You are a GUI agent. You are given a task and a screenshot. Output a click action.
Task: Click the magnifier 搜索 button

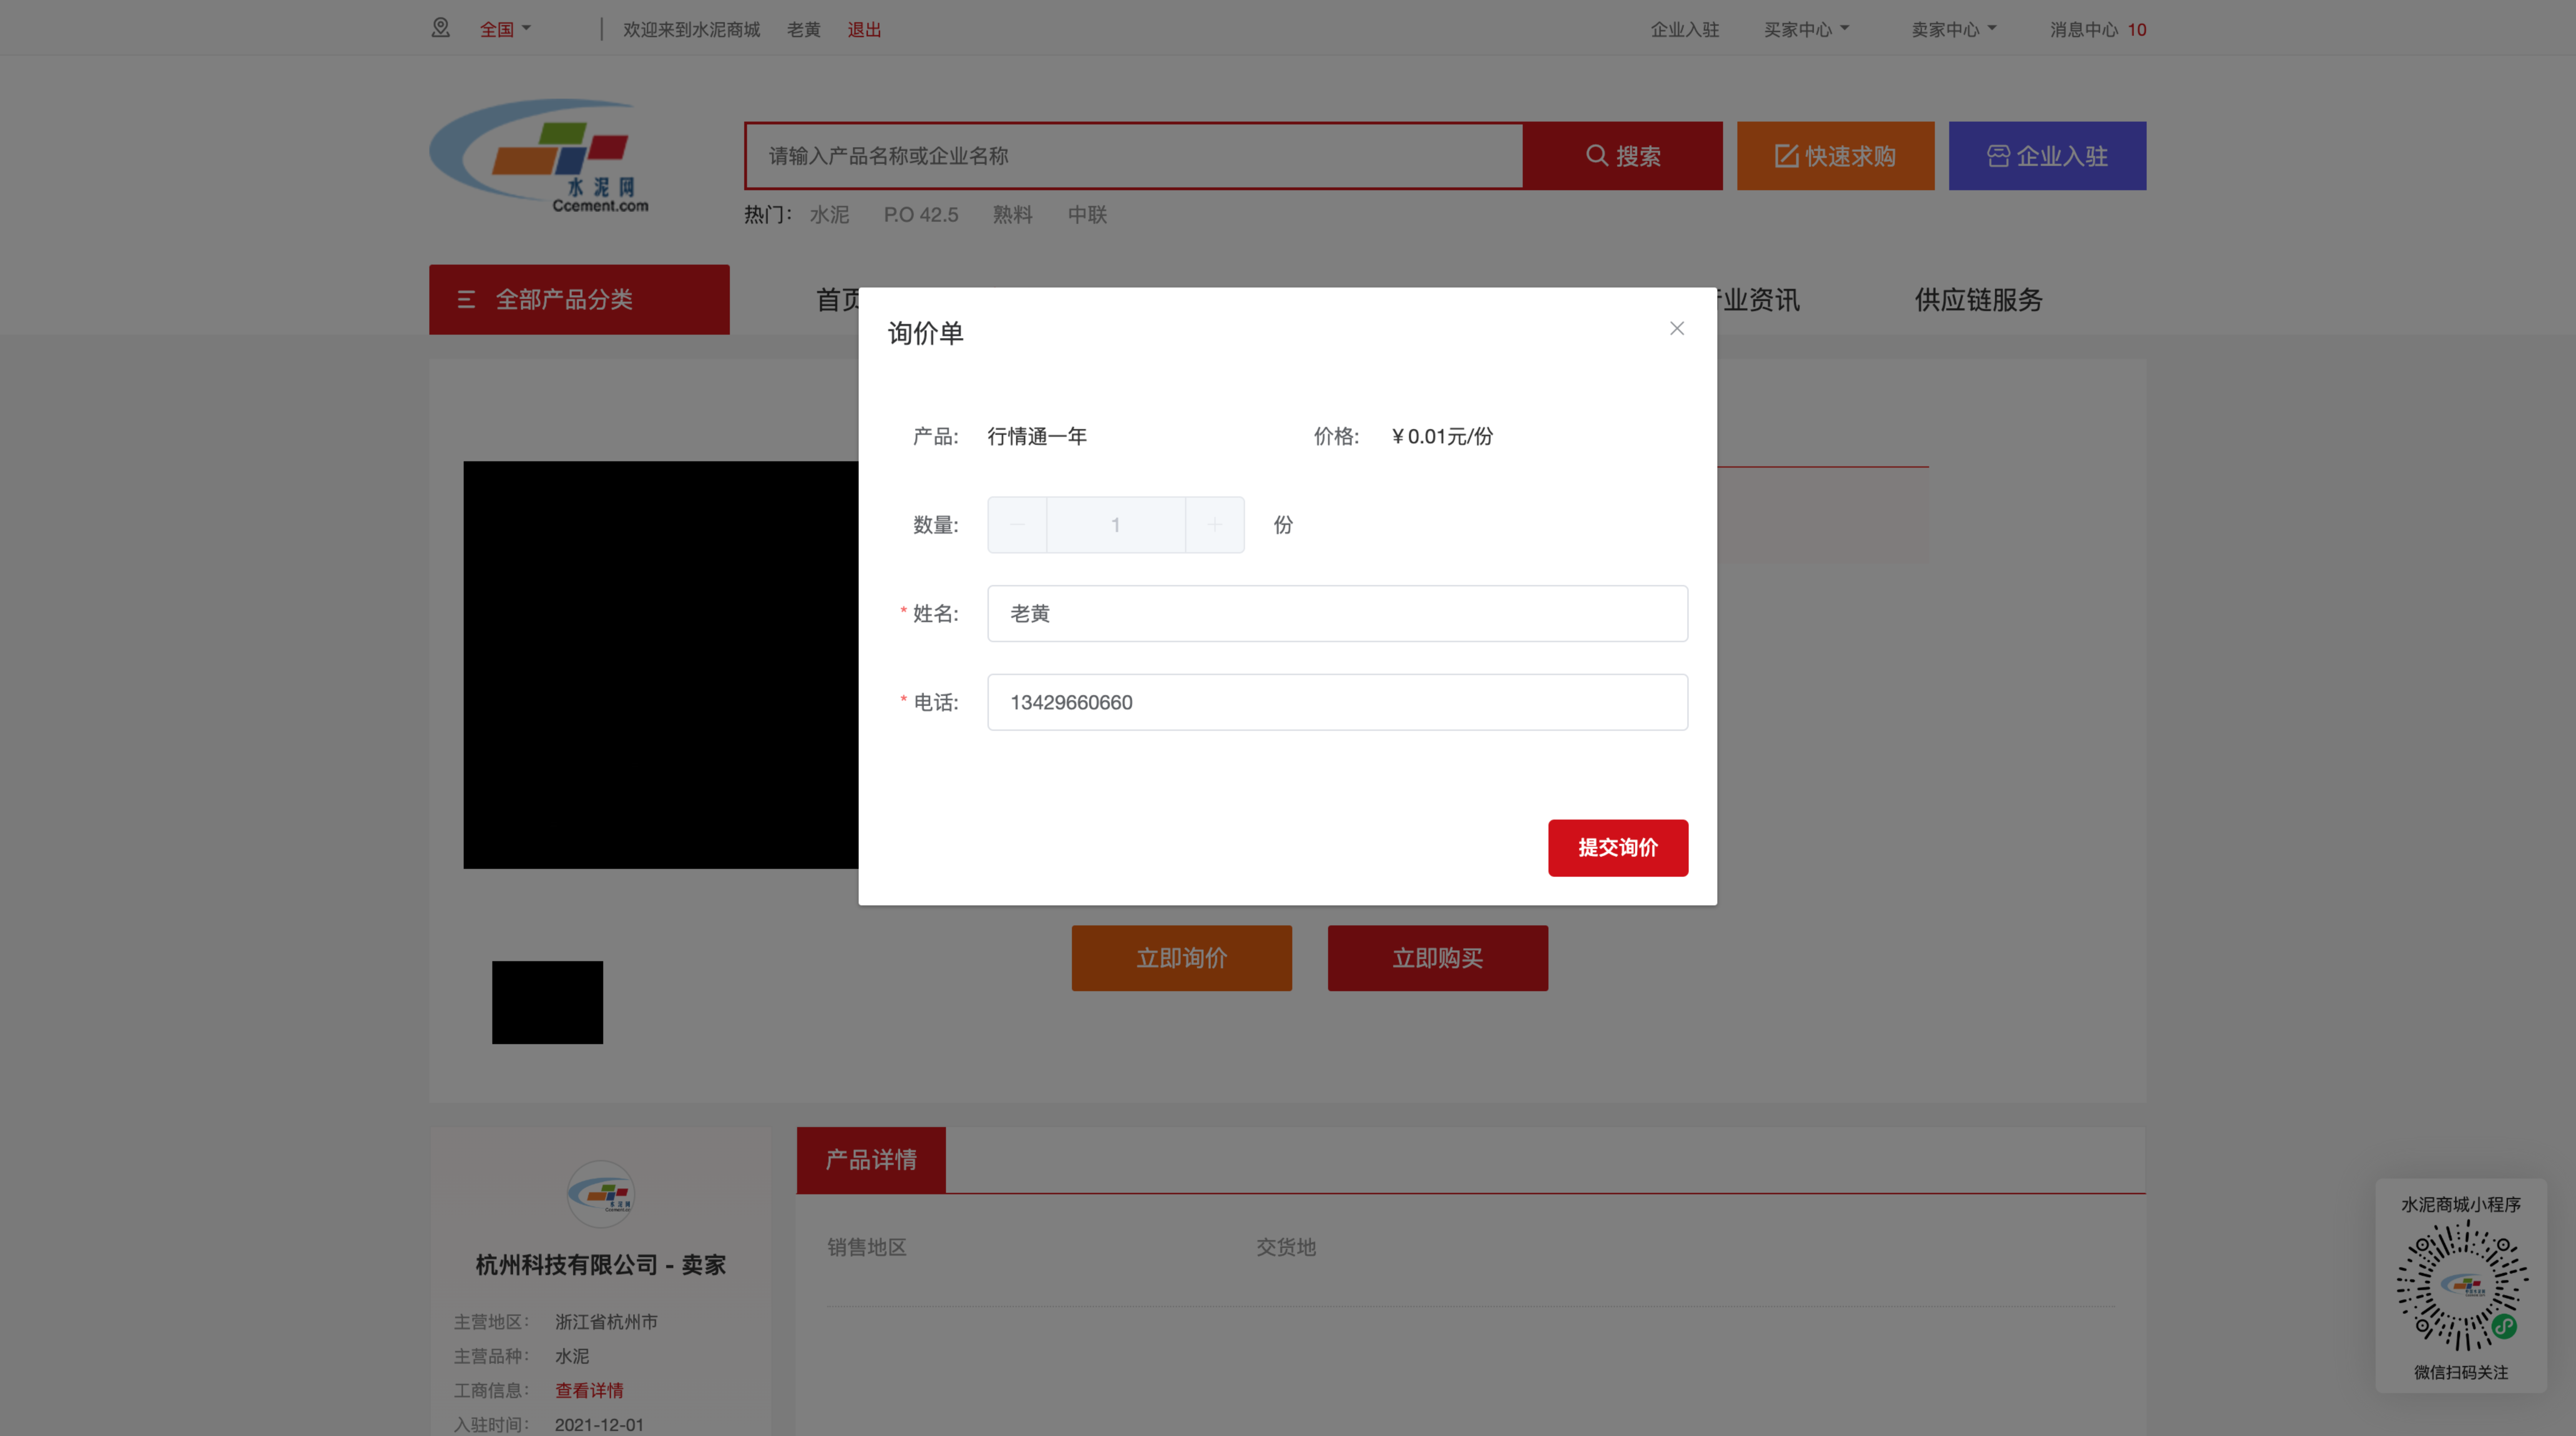click(x=1622, y=156)
